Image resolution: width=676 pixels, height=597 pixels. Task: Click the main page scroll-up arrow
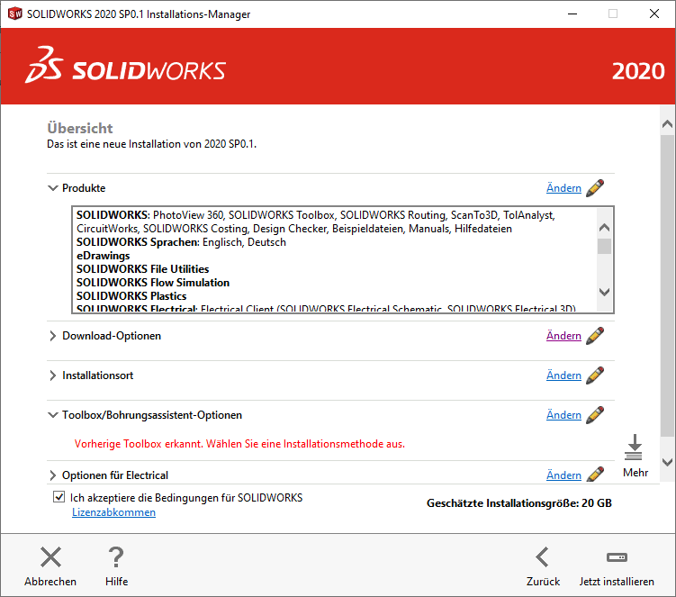tap(667, 124)
